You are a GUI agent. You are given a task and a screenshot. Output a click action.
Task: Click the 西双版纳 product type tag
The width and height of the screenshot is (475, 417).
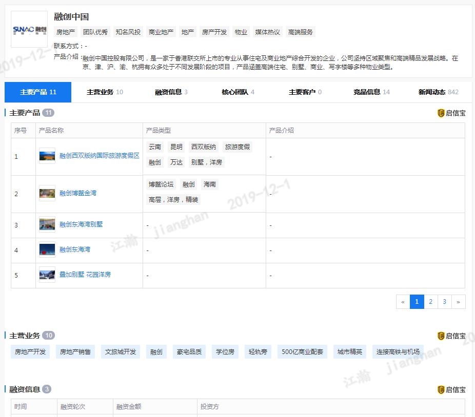(204, 147)
